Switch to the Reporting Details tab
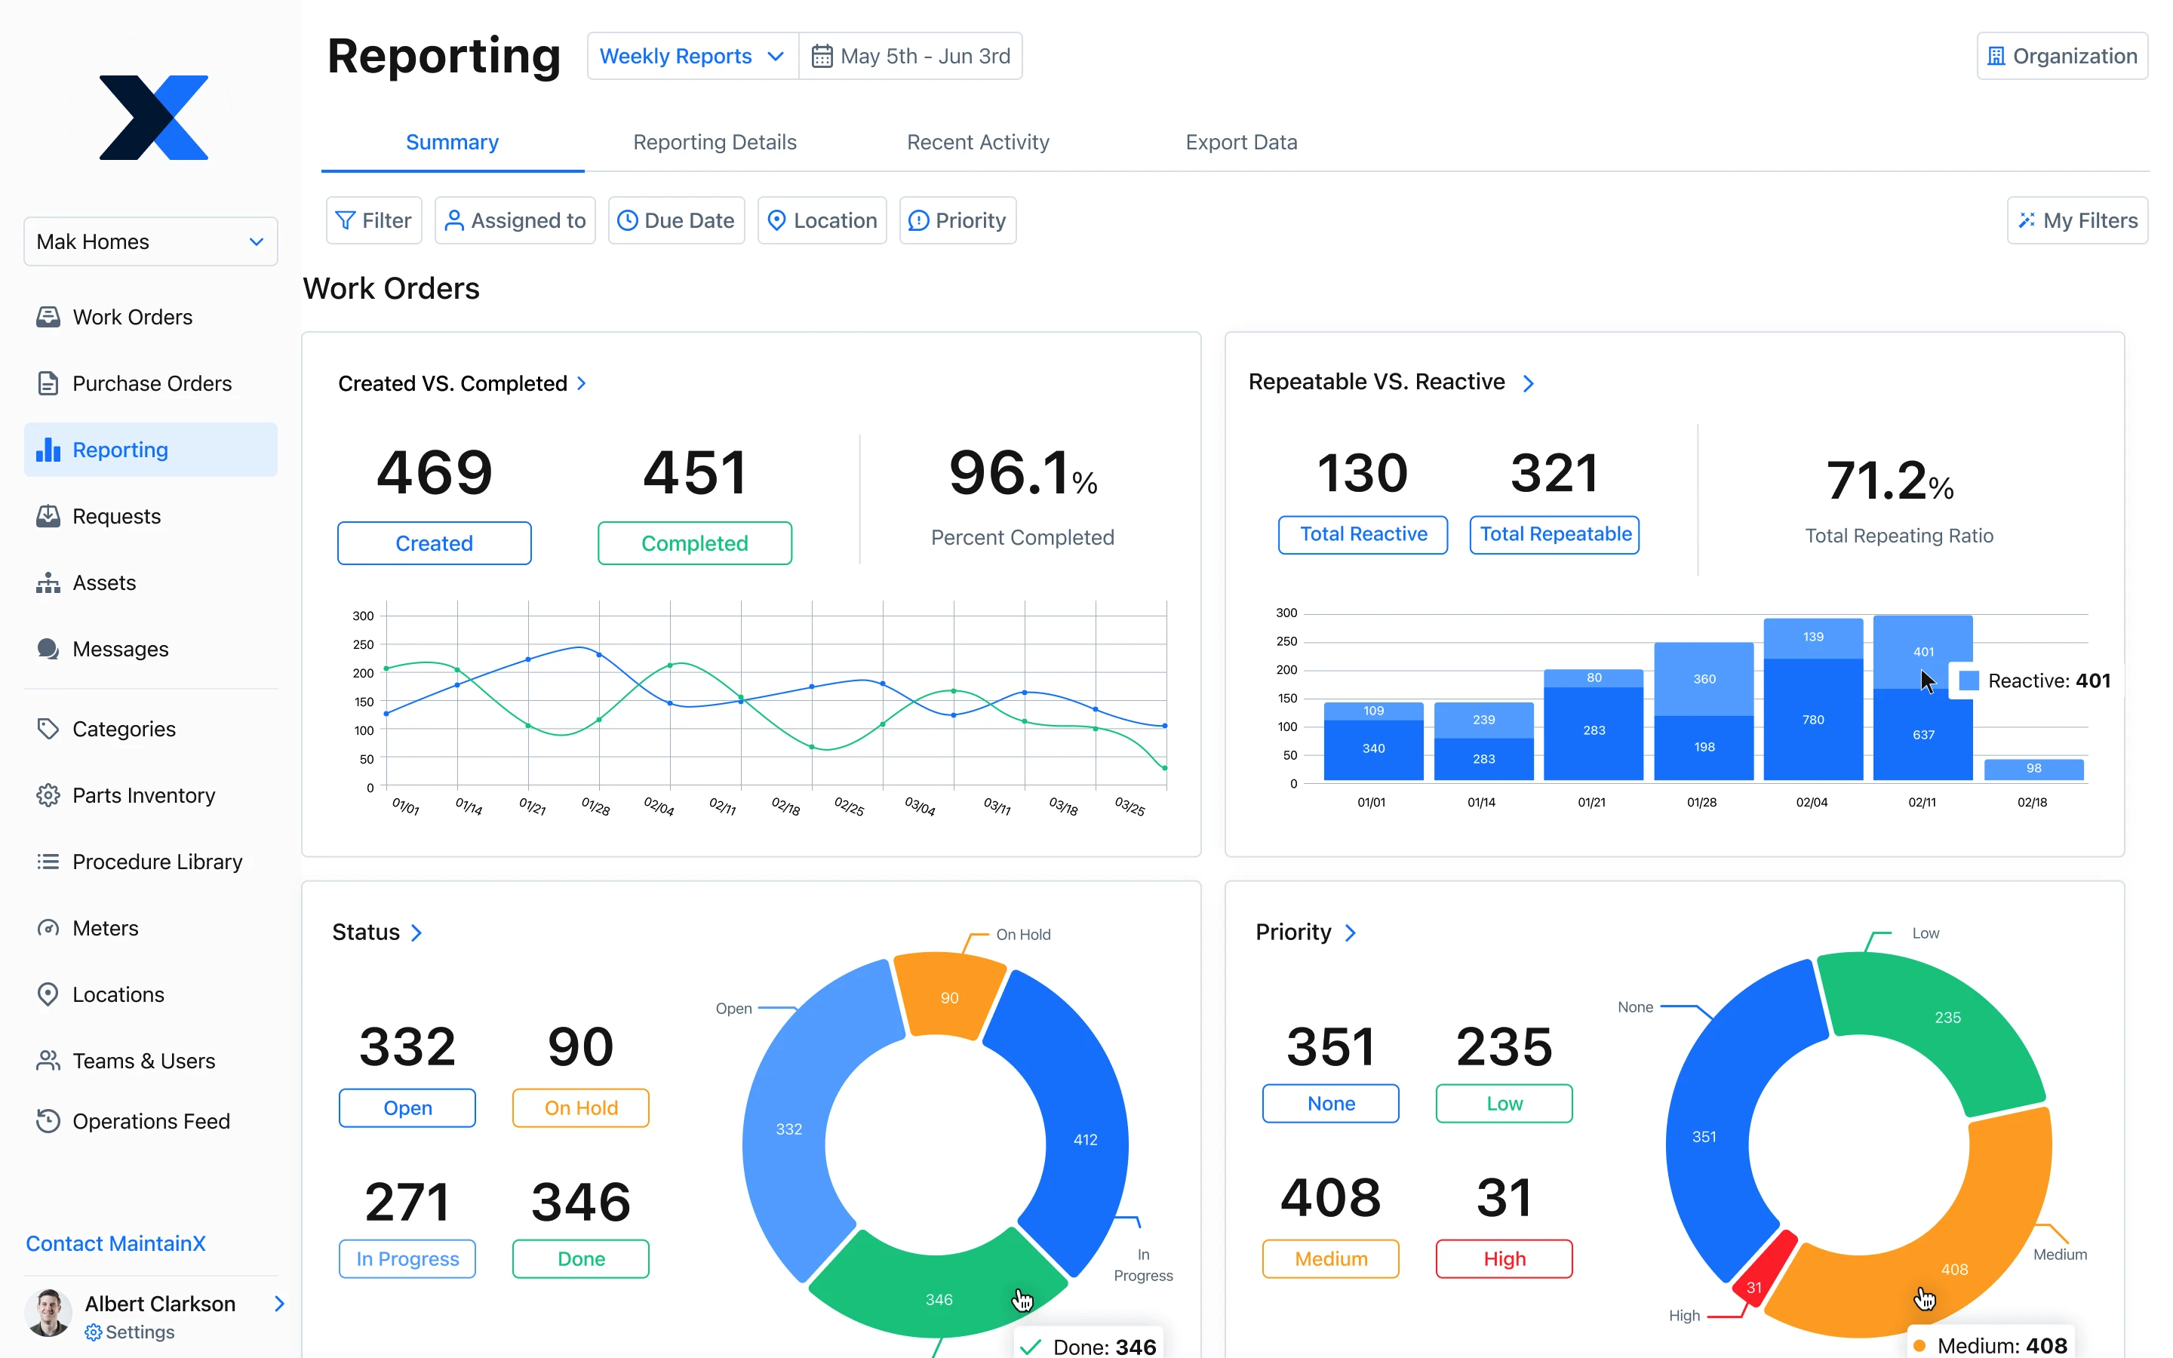Viewport: 2173px width, 1358px height. (714, 142)
